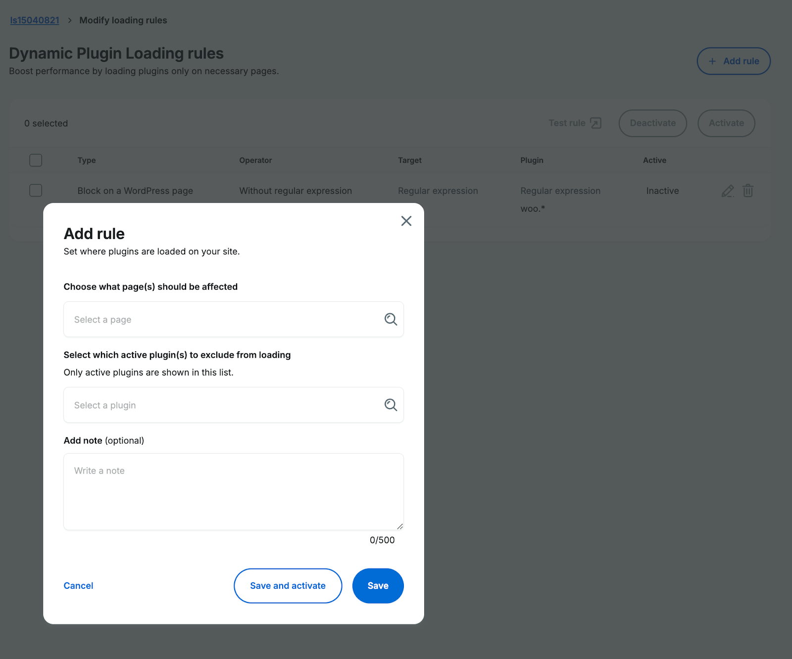Image resolution: width=792 pixels, height=659 pixels.
Task: Search for a page using the magnifier icon
Action: point(391,319)
